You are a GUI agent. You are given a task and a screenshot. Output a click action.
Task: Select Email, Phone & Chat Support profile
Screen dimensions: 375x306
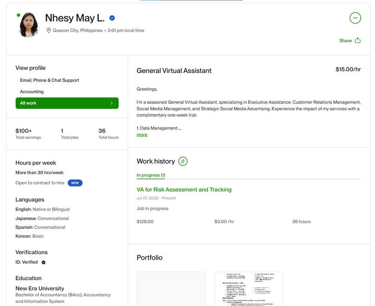point(50,80)
